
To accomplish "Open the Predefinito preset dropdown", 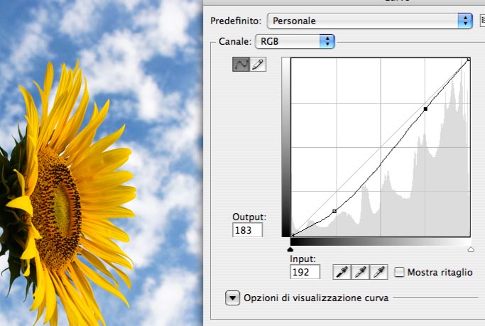I will pyautogui.click(x=370, y=21).
